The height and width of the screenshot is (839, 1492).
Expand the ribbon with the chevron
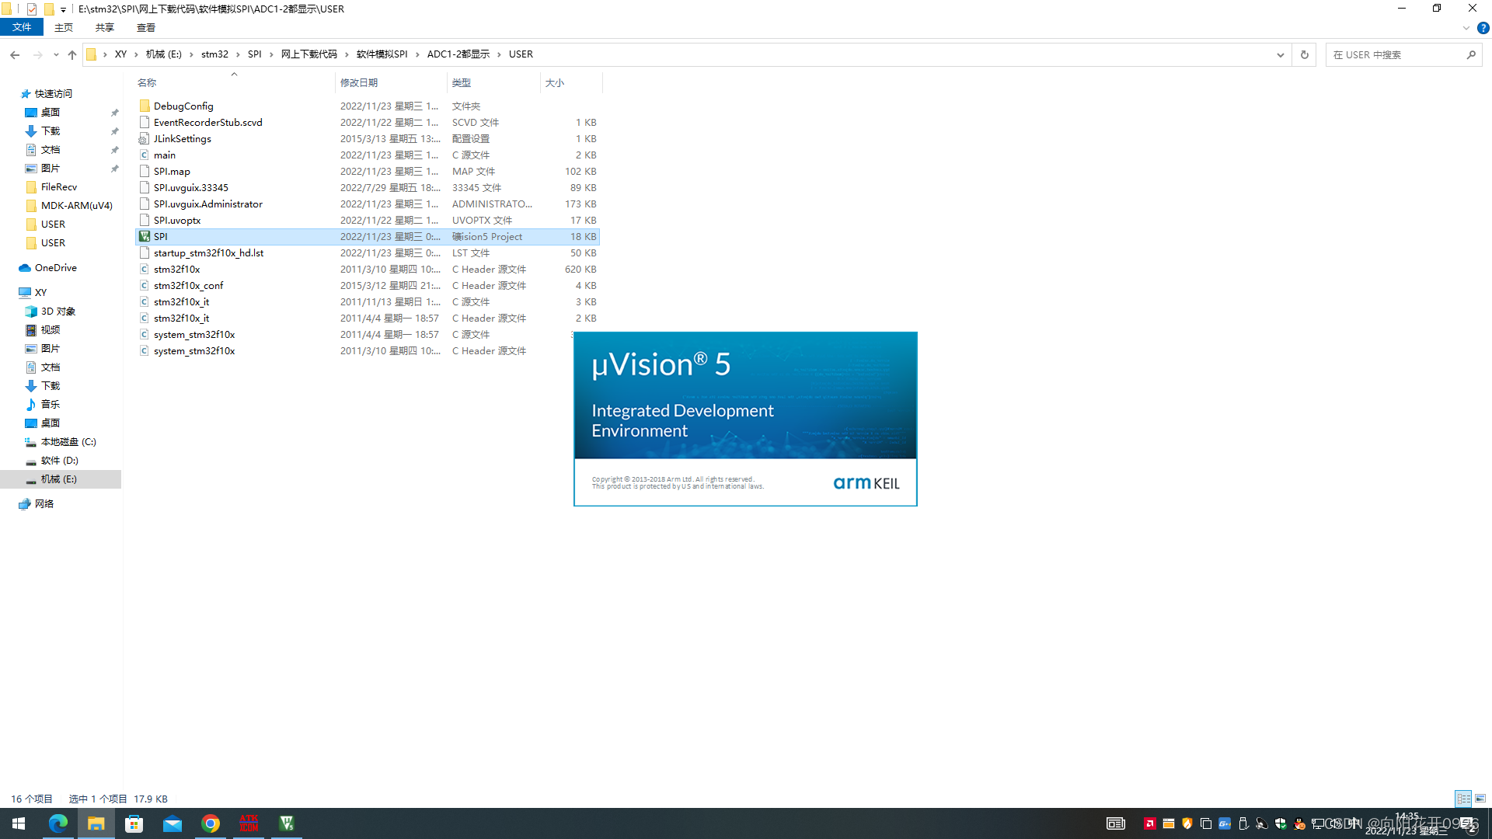tap(1466, 28)
